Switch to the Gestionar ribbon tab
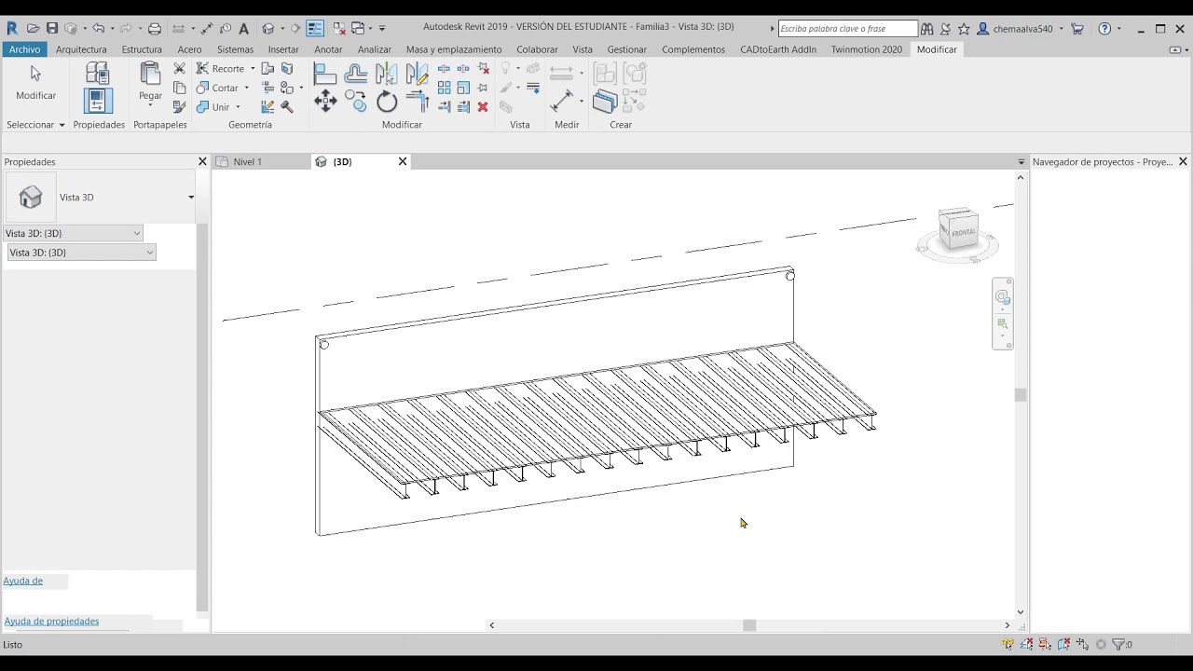Viewport: 1193px width, 671px height. click(x=626, y=49)
